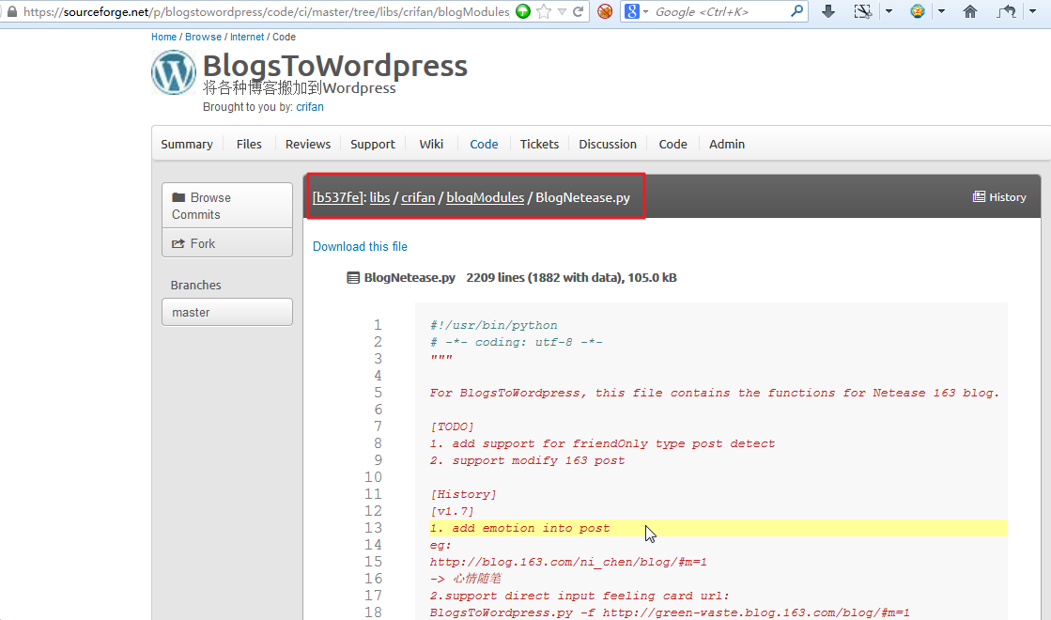The height and width of the screenshot is (620, 1051).
Task: Click the blog.163.com/ni_chen URL line
Action: pos(568,562)
